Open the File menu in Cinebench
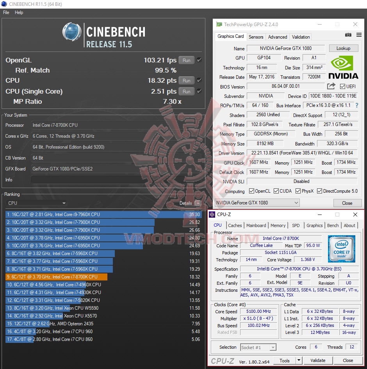 tap(6, 12)
